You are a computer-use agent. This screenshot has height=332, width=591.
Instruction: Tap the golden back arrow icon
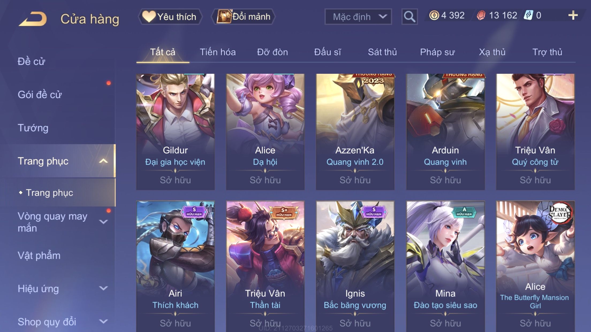33,19
